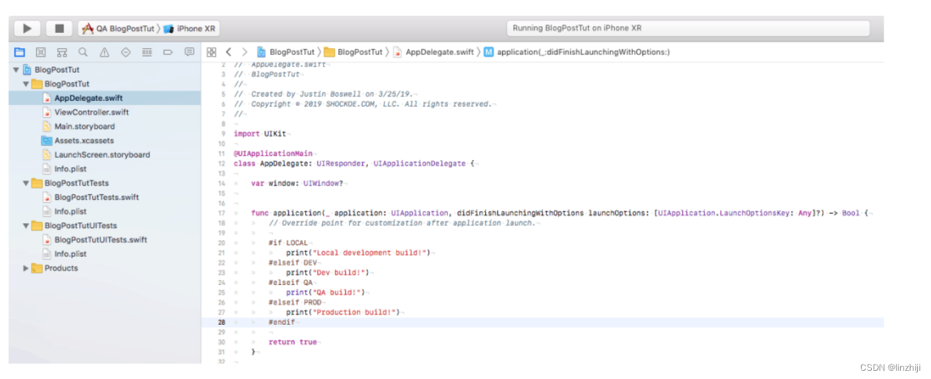Viewport: 931px width, 379px height.
Task: Click the '#elseif DEV' directive
Action: [x=293, y=262]
